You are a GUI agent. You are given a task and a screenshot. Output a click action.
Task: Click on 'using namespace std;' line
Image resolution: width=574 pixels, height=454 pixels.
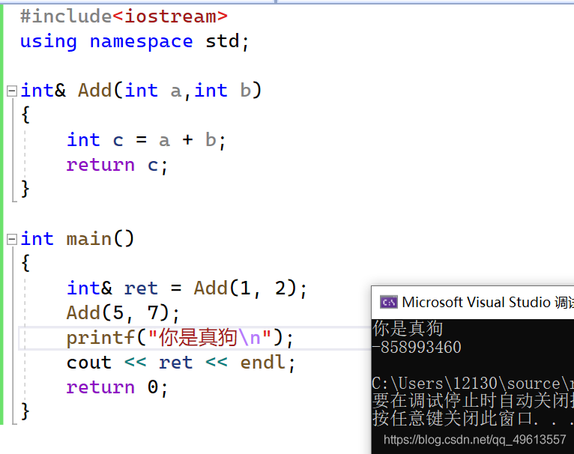pyautogui.click(x=134, y=41)
